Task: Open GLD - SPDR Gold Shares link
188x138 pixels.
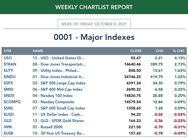Action: [x=58, y=121]
